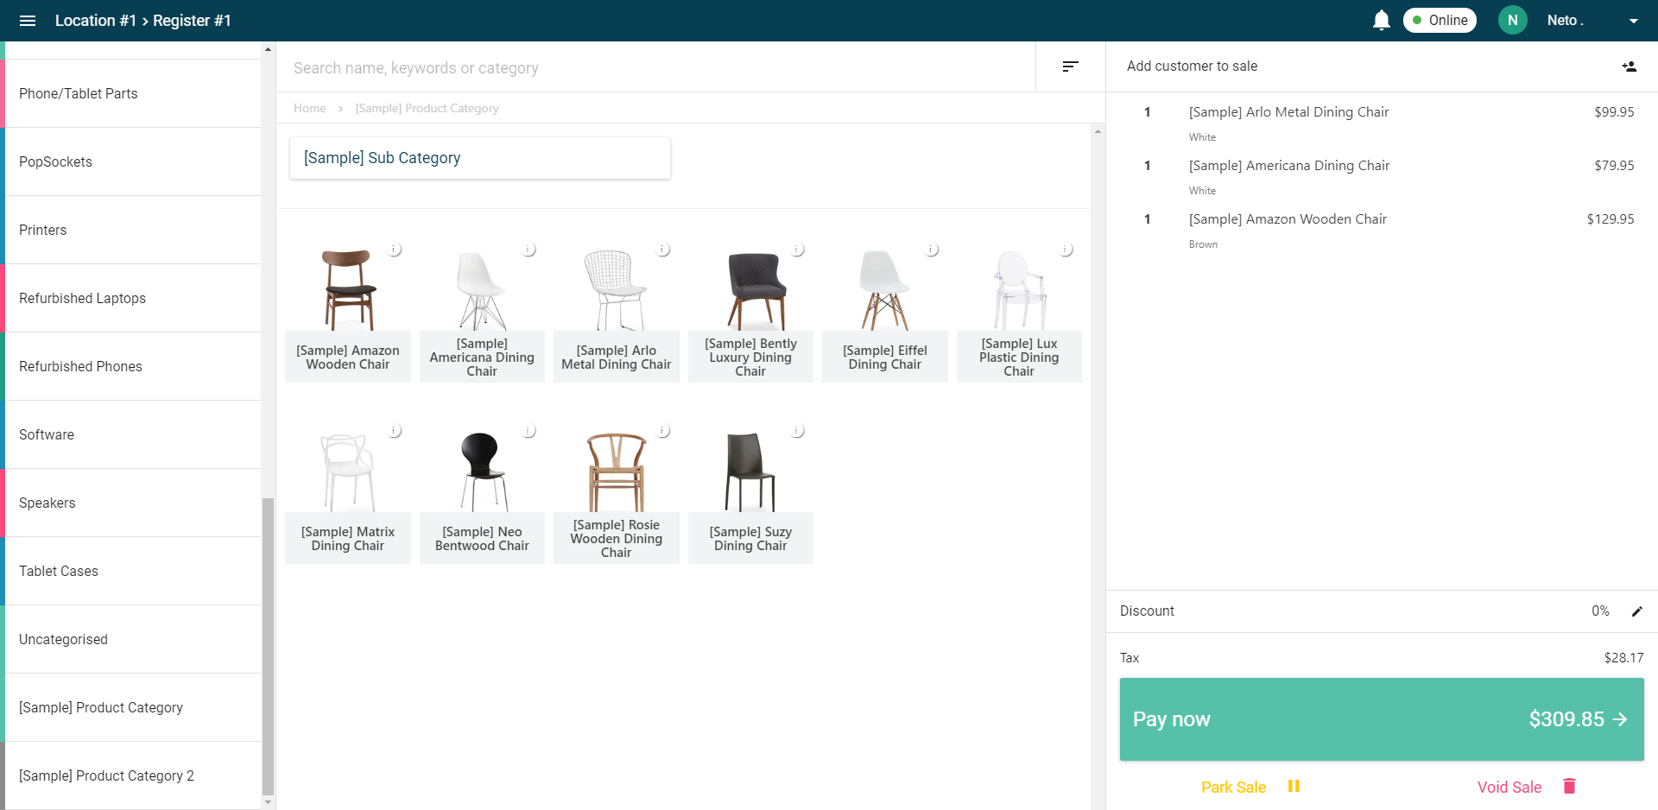The height and width of the screenshot is (810, 1658).
Task: Show info for Eiffel Dining Chair
Action: coord(932,250)
